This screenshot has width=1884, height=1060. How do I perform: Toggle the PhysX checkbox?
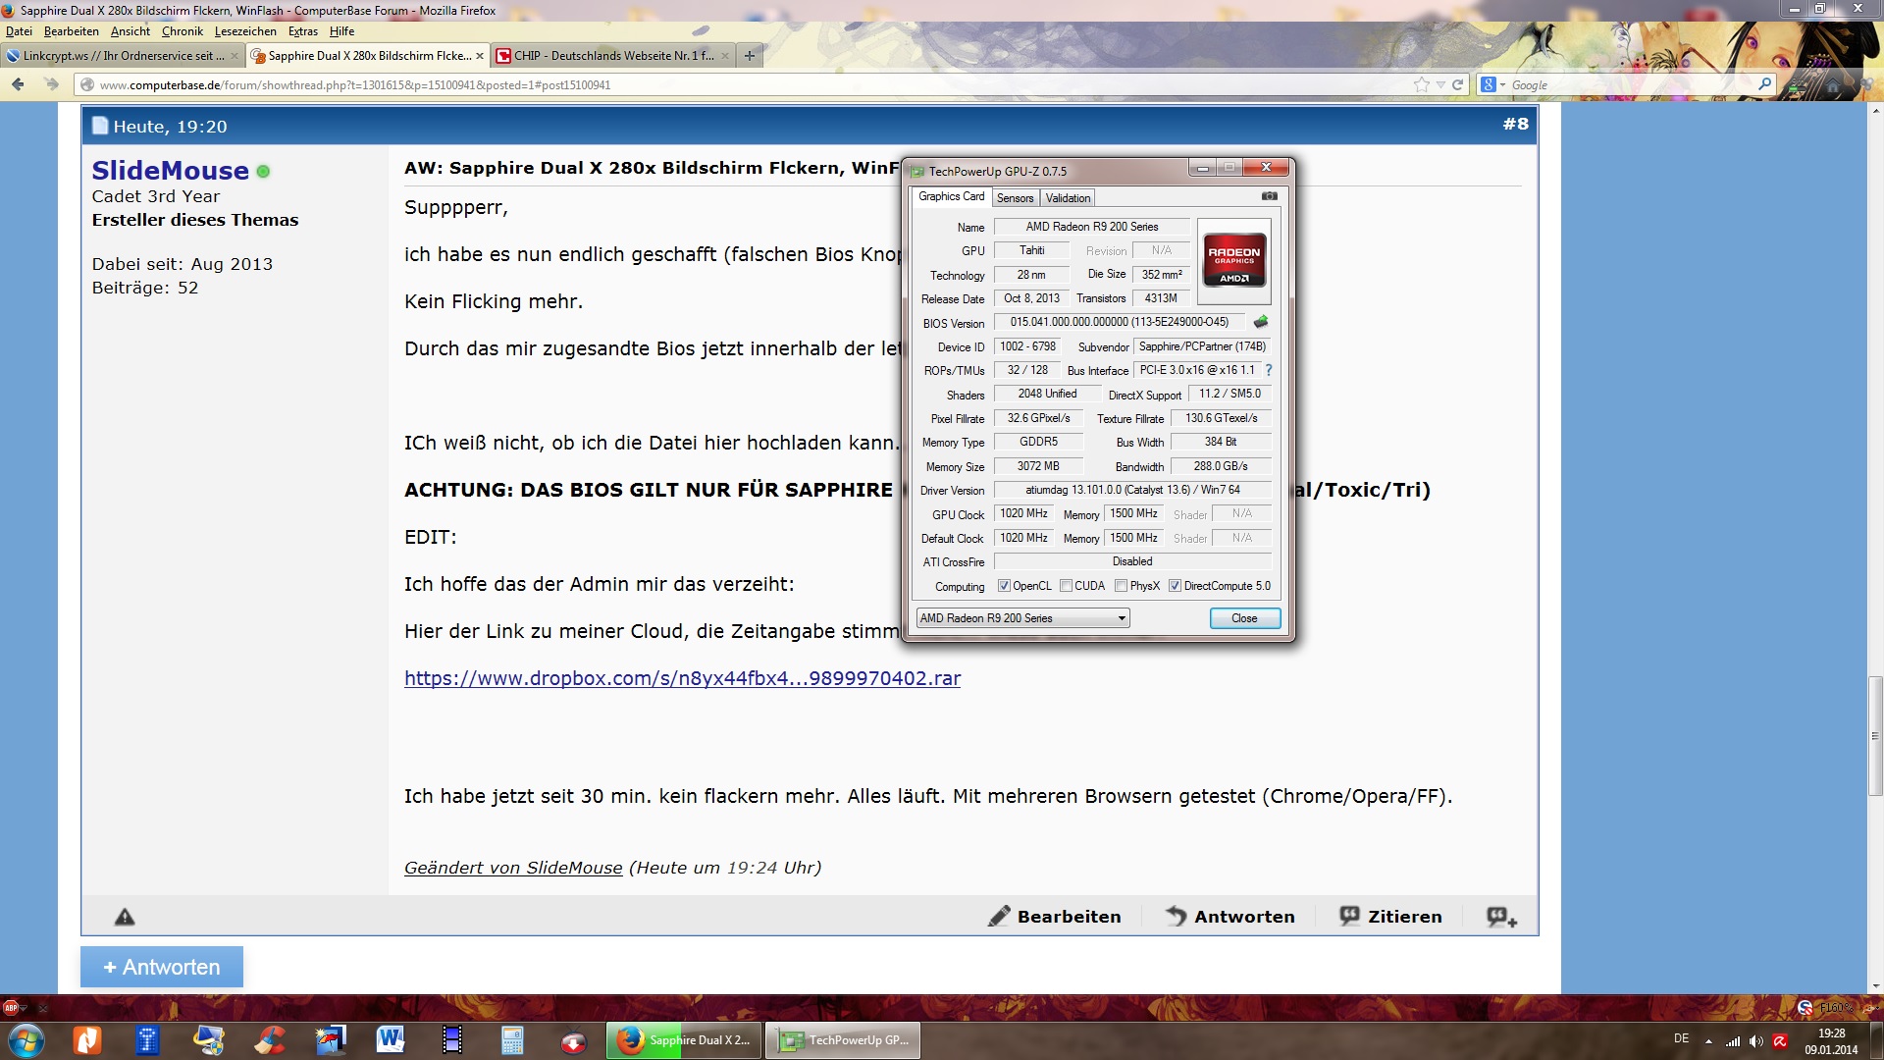pyautogui.click(x=1121, y=586)
